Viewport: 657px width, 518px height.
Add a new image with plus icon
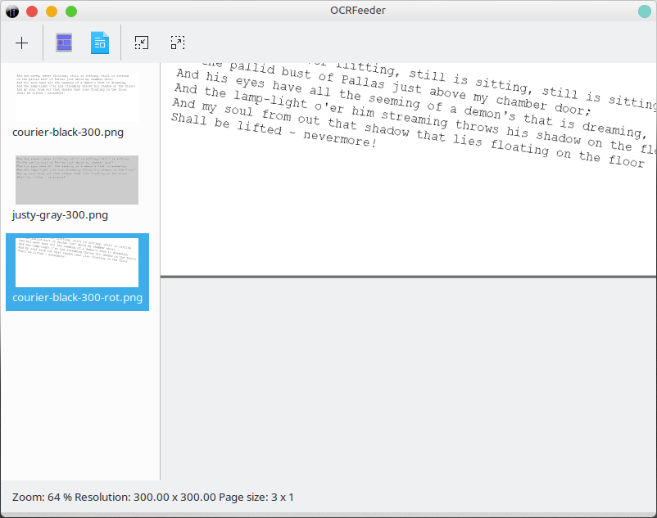(x=21, y=43)
